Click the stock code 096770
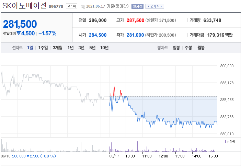The width and height of the screenshot is (241, 166). click(56, 7)
